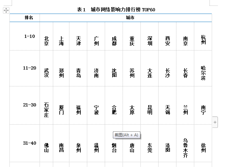
Task: Place cursor in the 太原 cell
Action: (x=132, y=110)
